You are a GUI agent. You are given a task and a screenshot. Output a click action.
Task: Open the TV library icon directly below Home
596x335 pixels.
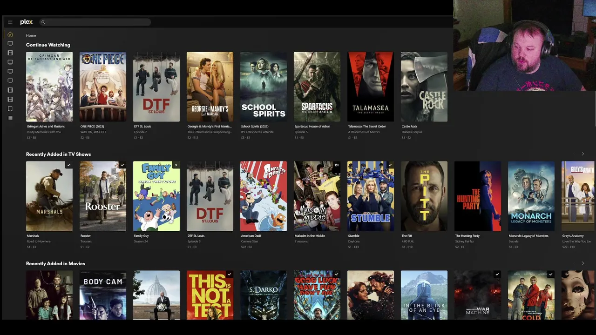tap(10, 43)
